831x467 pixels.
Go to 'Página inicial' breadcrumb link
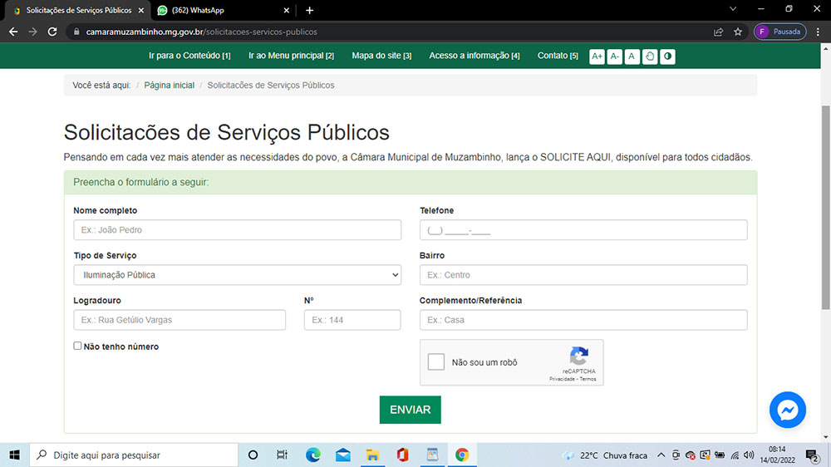point(170,86)
